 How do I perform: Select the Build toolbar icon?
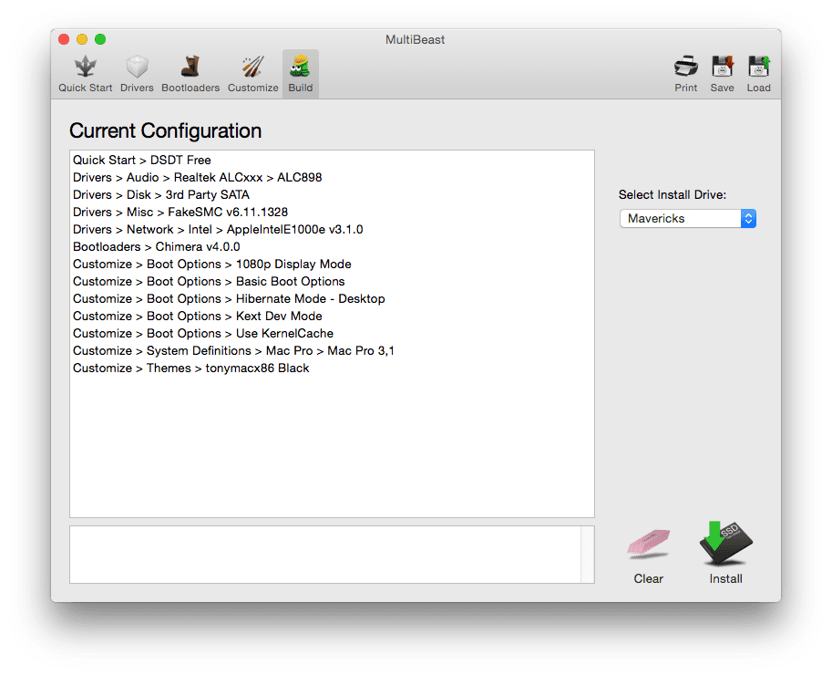click(300, 73)
